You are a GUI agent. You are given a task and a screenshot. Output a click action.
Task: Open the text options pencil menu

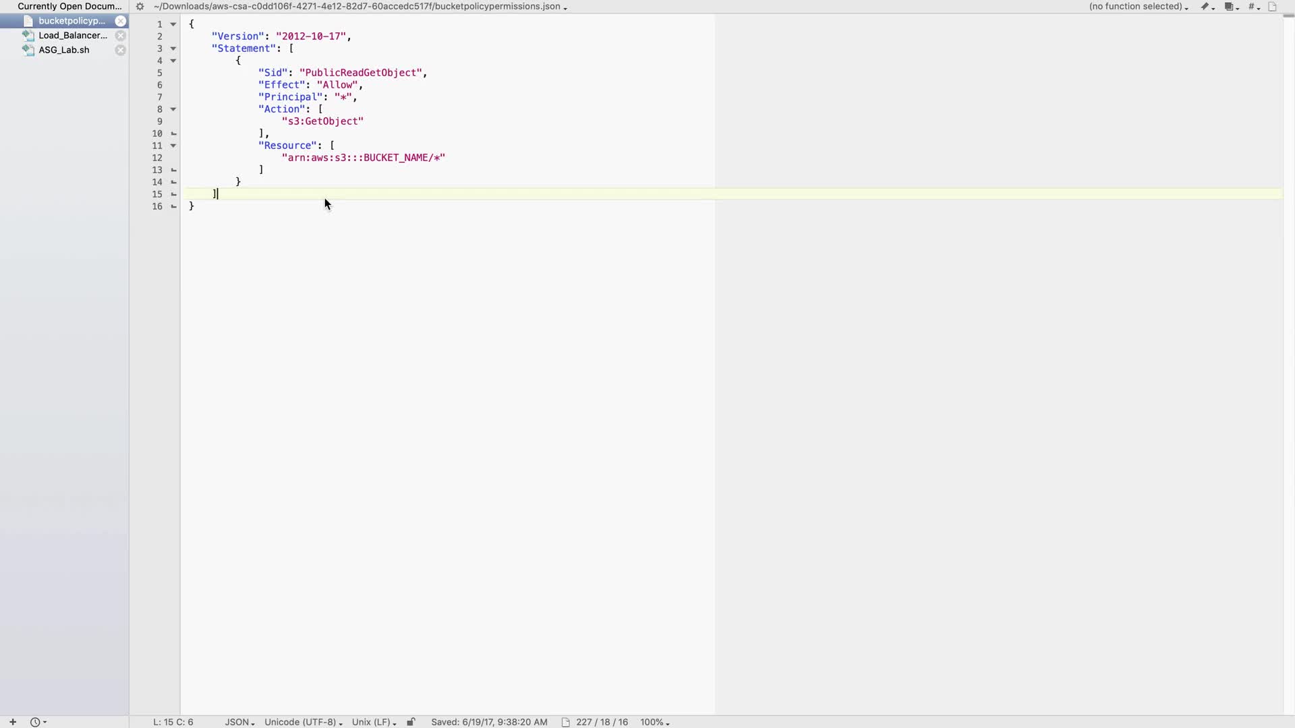pyautogui.click(x=1207, y=7)
